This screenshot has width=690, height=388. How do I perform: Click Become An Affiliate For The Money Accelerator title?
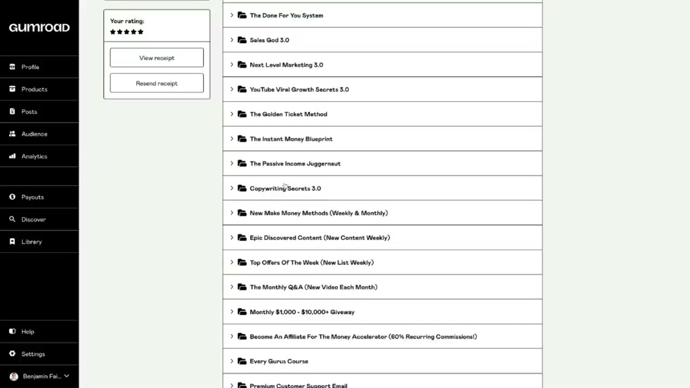tap(363, 336)
